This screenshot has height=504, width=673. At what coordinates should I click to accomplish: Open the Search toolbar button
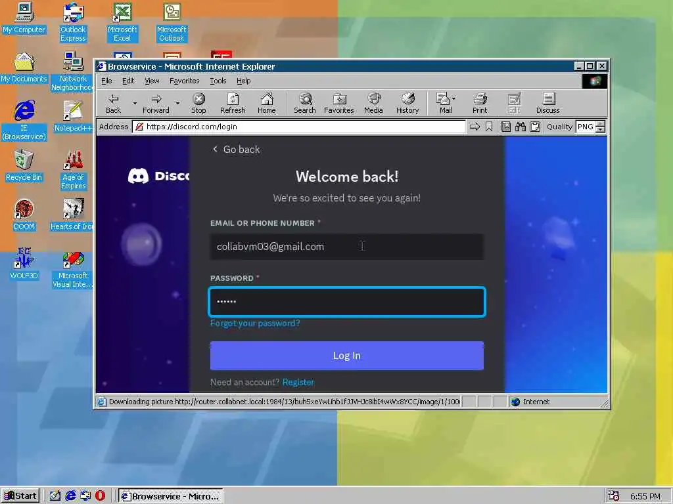click(305, 104)
